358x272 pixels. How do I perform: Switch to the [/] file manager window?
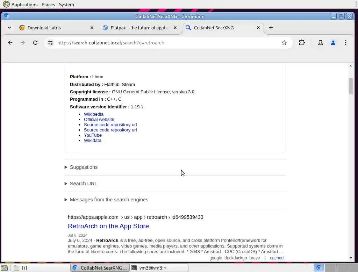point(41,268)
